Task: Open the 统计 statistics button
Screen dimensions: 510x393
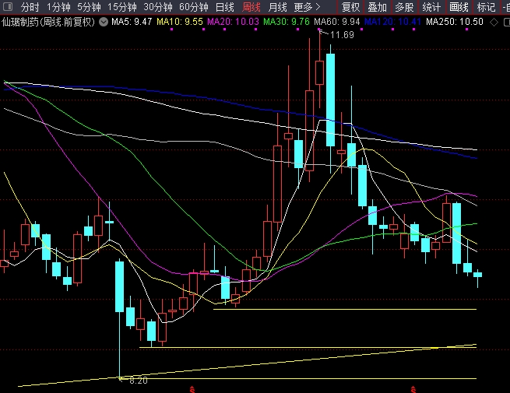Action: pos(431,7)
